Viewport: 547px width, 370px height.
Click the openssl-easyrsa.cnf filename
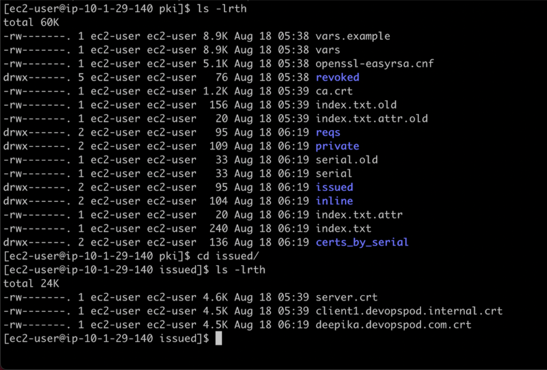click(x=374, y=64)
